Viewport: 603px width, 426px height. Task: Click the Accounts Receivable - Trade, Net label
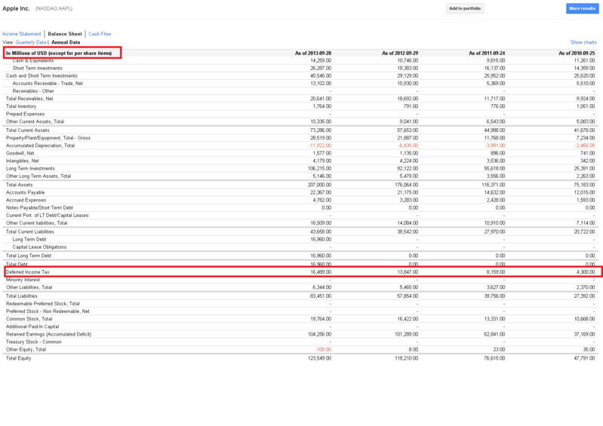pos(48,84)
